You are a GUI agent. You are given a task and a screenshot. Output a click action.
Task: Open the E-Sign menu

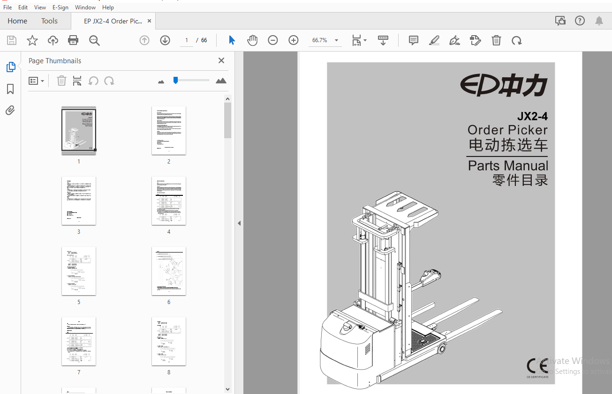tap(60, 7)
